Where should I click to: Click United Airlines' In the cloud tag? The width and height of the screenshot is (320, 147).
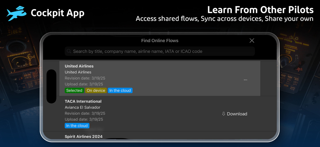[120, 91]
